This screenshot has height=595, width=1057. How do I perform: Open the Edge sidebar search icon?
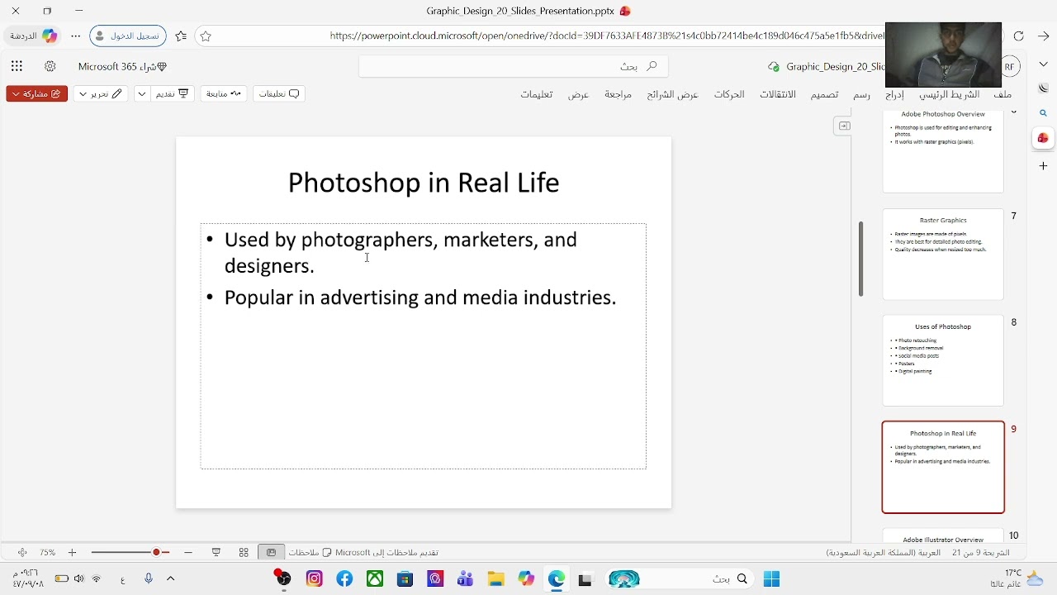click(x=1044, y=113)
